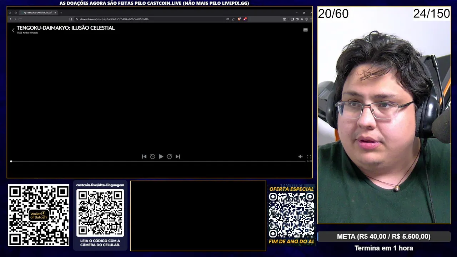Go back from the Tengoku-Daimakyo player

tap(13, 30)
